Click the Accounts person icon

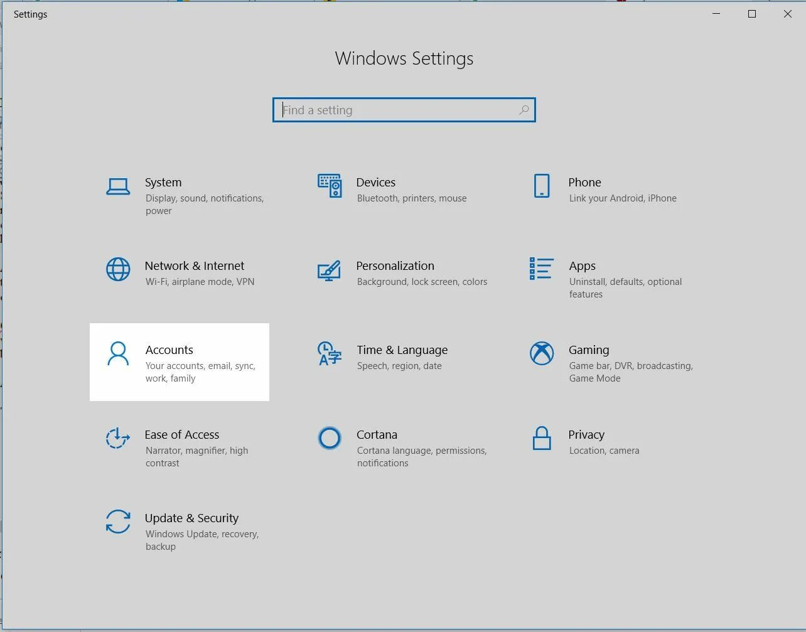pos(118,354)
